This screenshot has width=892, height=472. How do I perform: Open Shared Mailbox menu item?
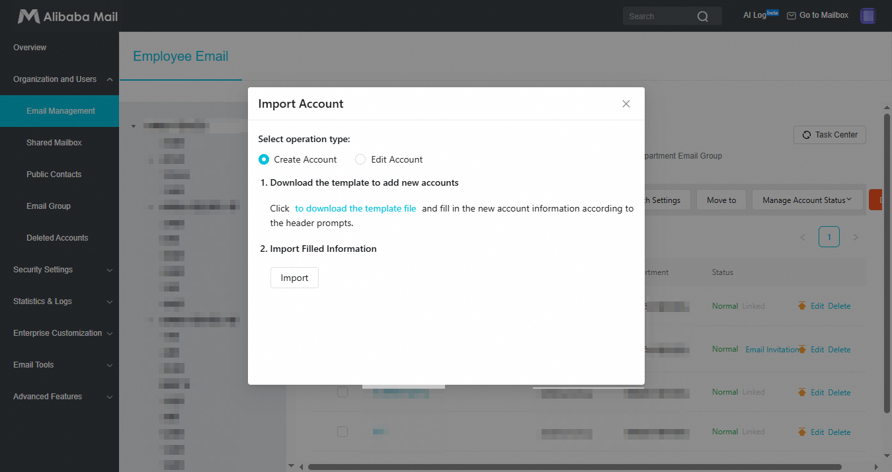[54, 143]
